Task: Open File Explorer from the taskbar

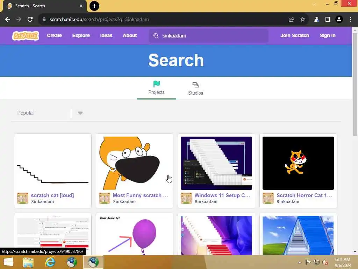Action: point(28,262)
